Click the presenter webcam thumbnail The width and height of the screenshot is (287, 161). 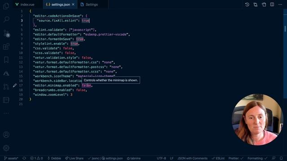point(257,119)
